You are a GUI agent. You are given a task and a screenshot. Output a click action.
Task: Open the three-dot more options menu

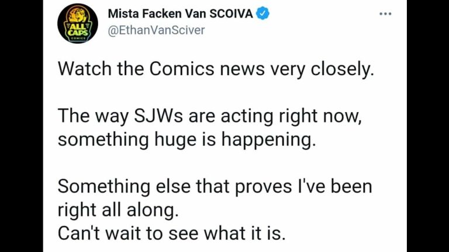(385, 14)
